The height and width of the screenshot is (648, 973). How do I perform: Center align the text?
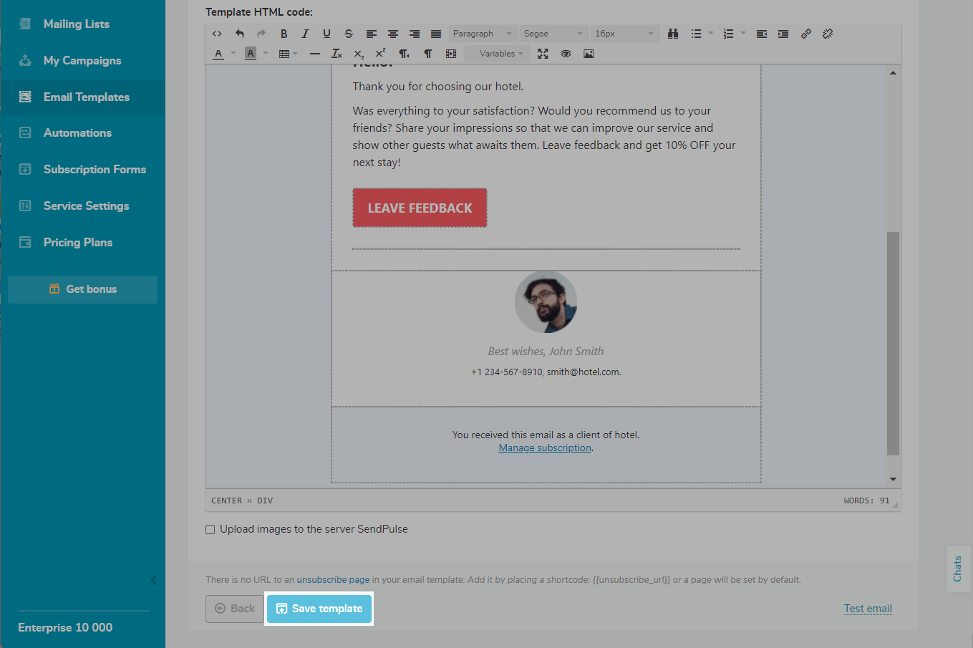[393, 34]
